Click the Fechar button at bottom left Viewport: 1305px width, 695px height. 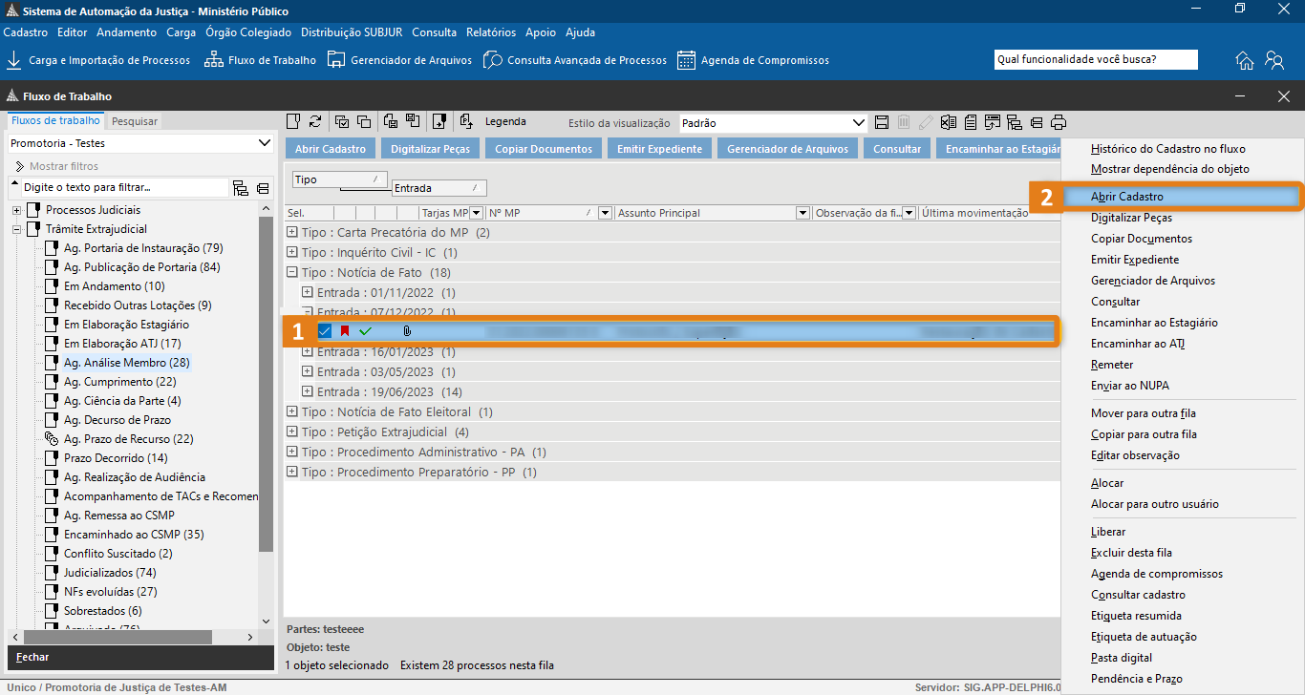coord(32,657)
